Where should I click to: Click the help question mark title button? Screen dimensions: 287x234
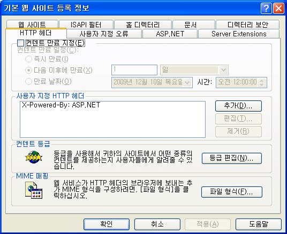(x=266, y=8)
